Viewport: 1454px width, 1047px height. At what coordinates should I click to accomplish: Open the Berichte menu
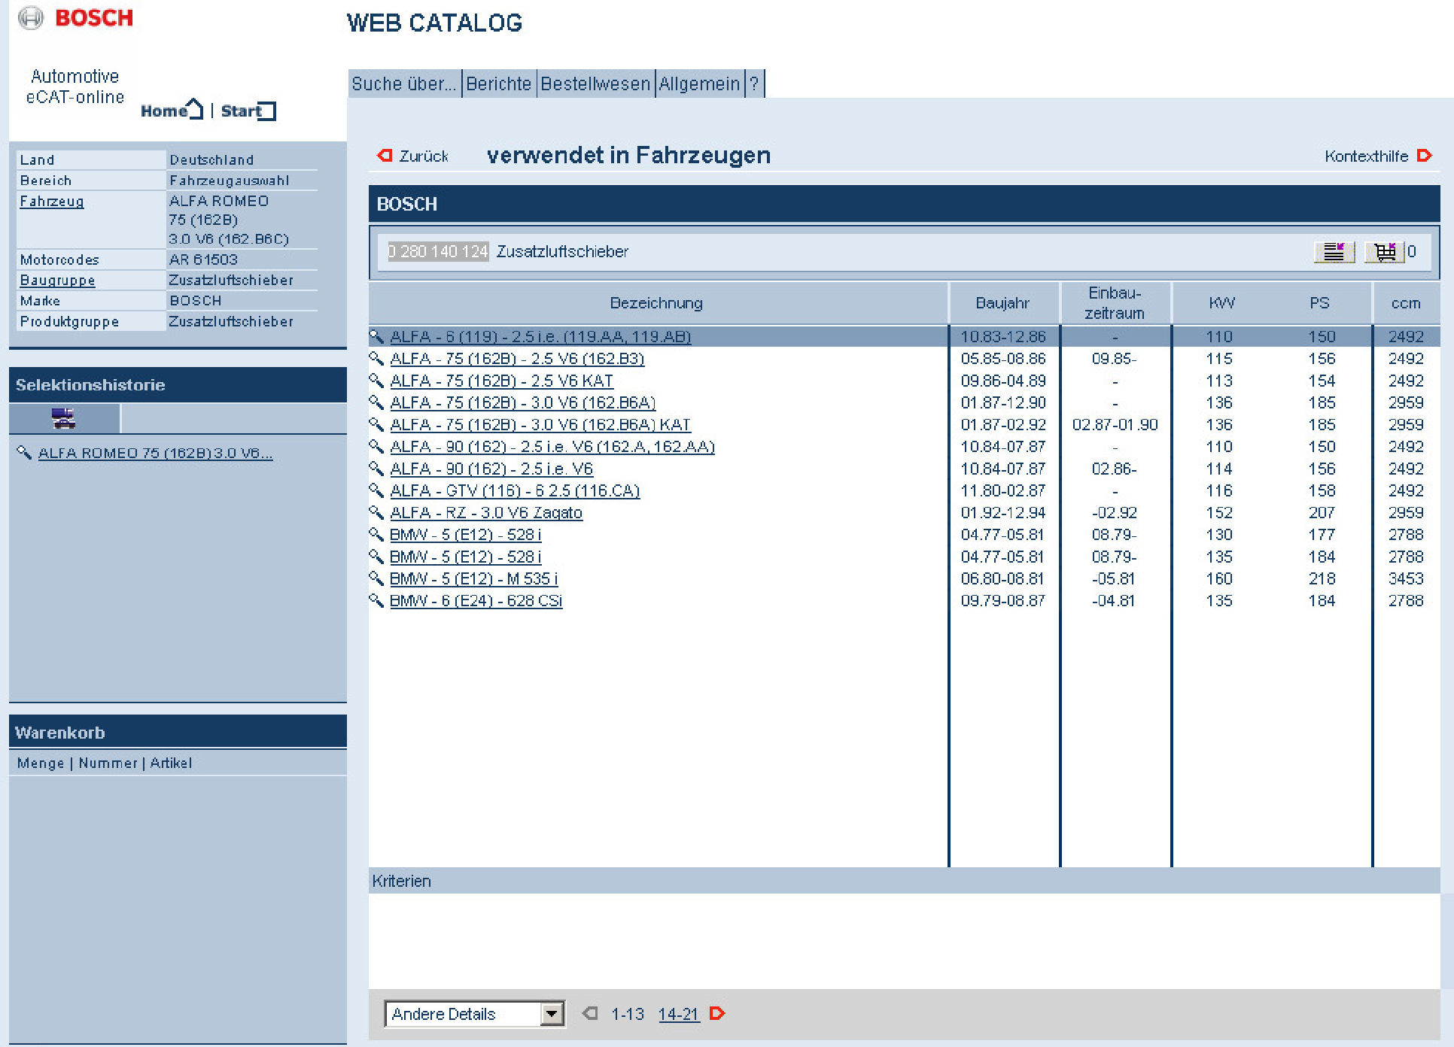coord(498,83)
